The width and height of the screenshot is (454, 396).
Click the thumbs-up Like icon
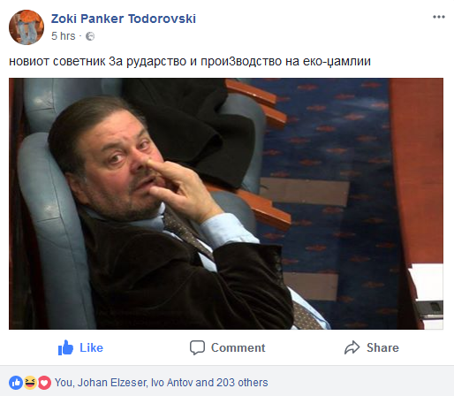click(65, 347)
